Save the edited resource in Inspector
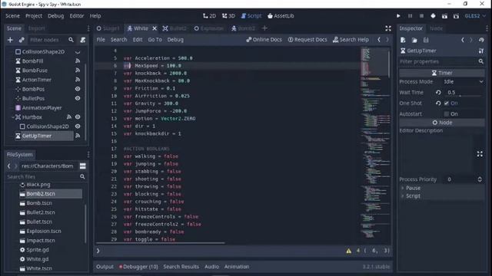The image size is (492, 276). click(x=426, y=40)
